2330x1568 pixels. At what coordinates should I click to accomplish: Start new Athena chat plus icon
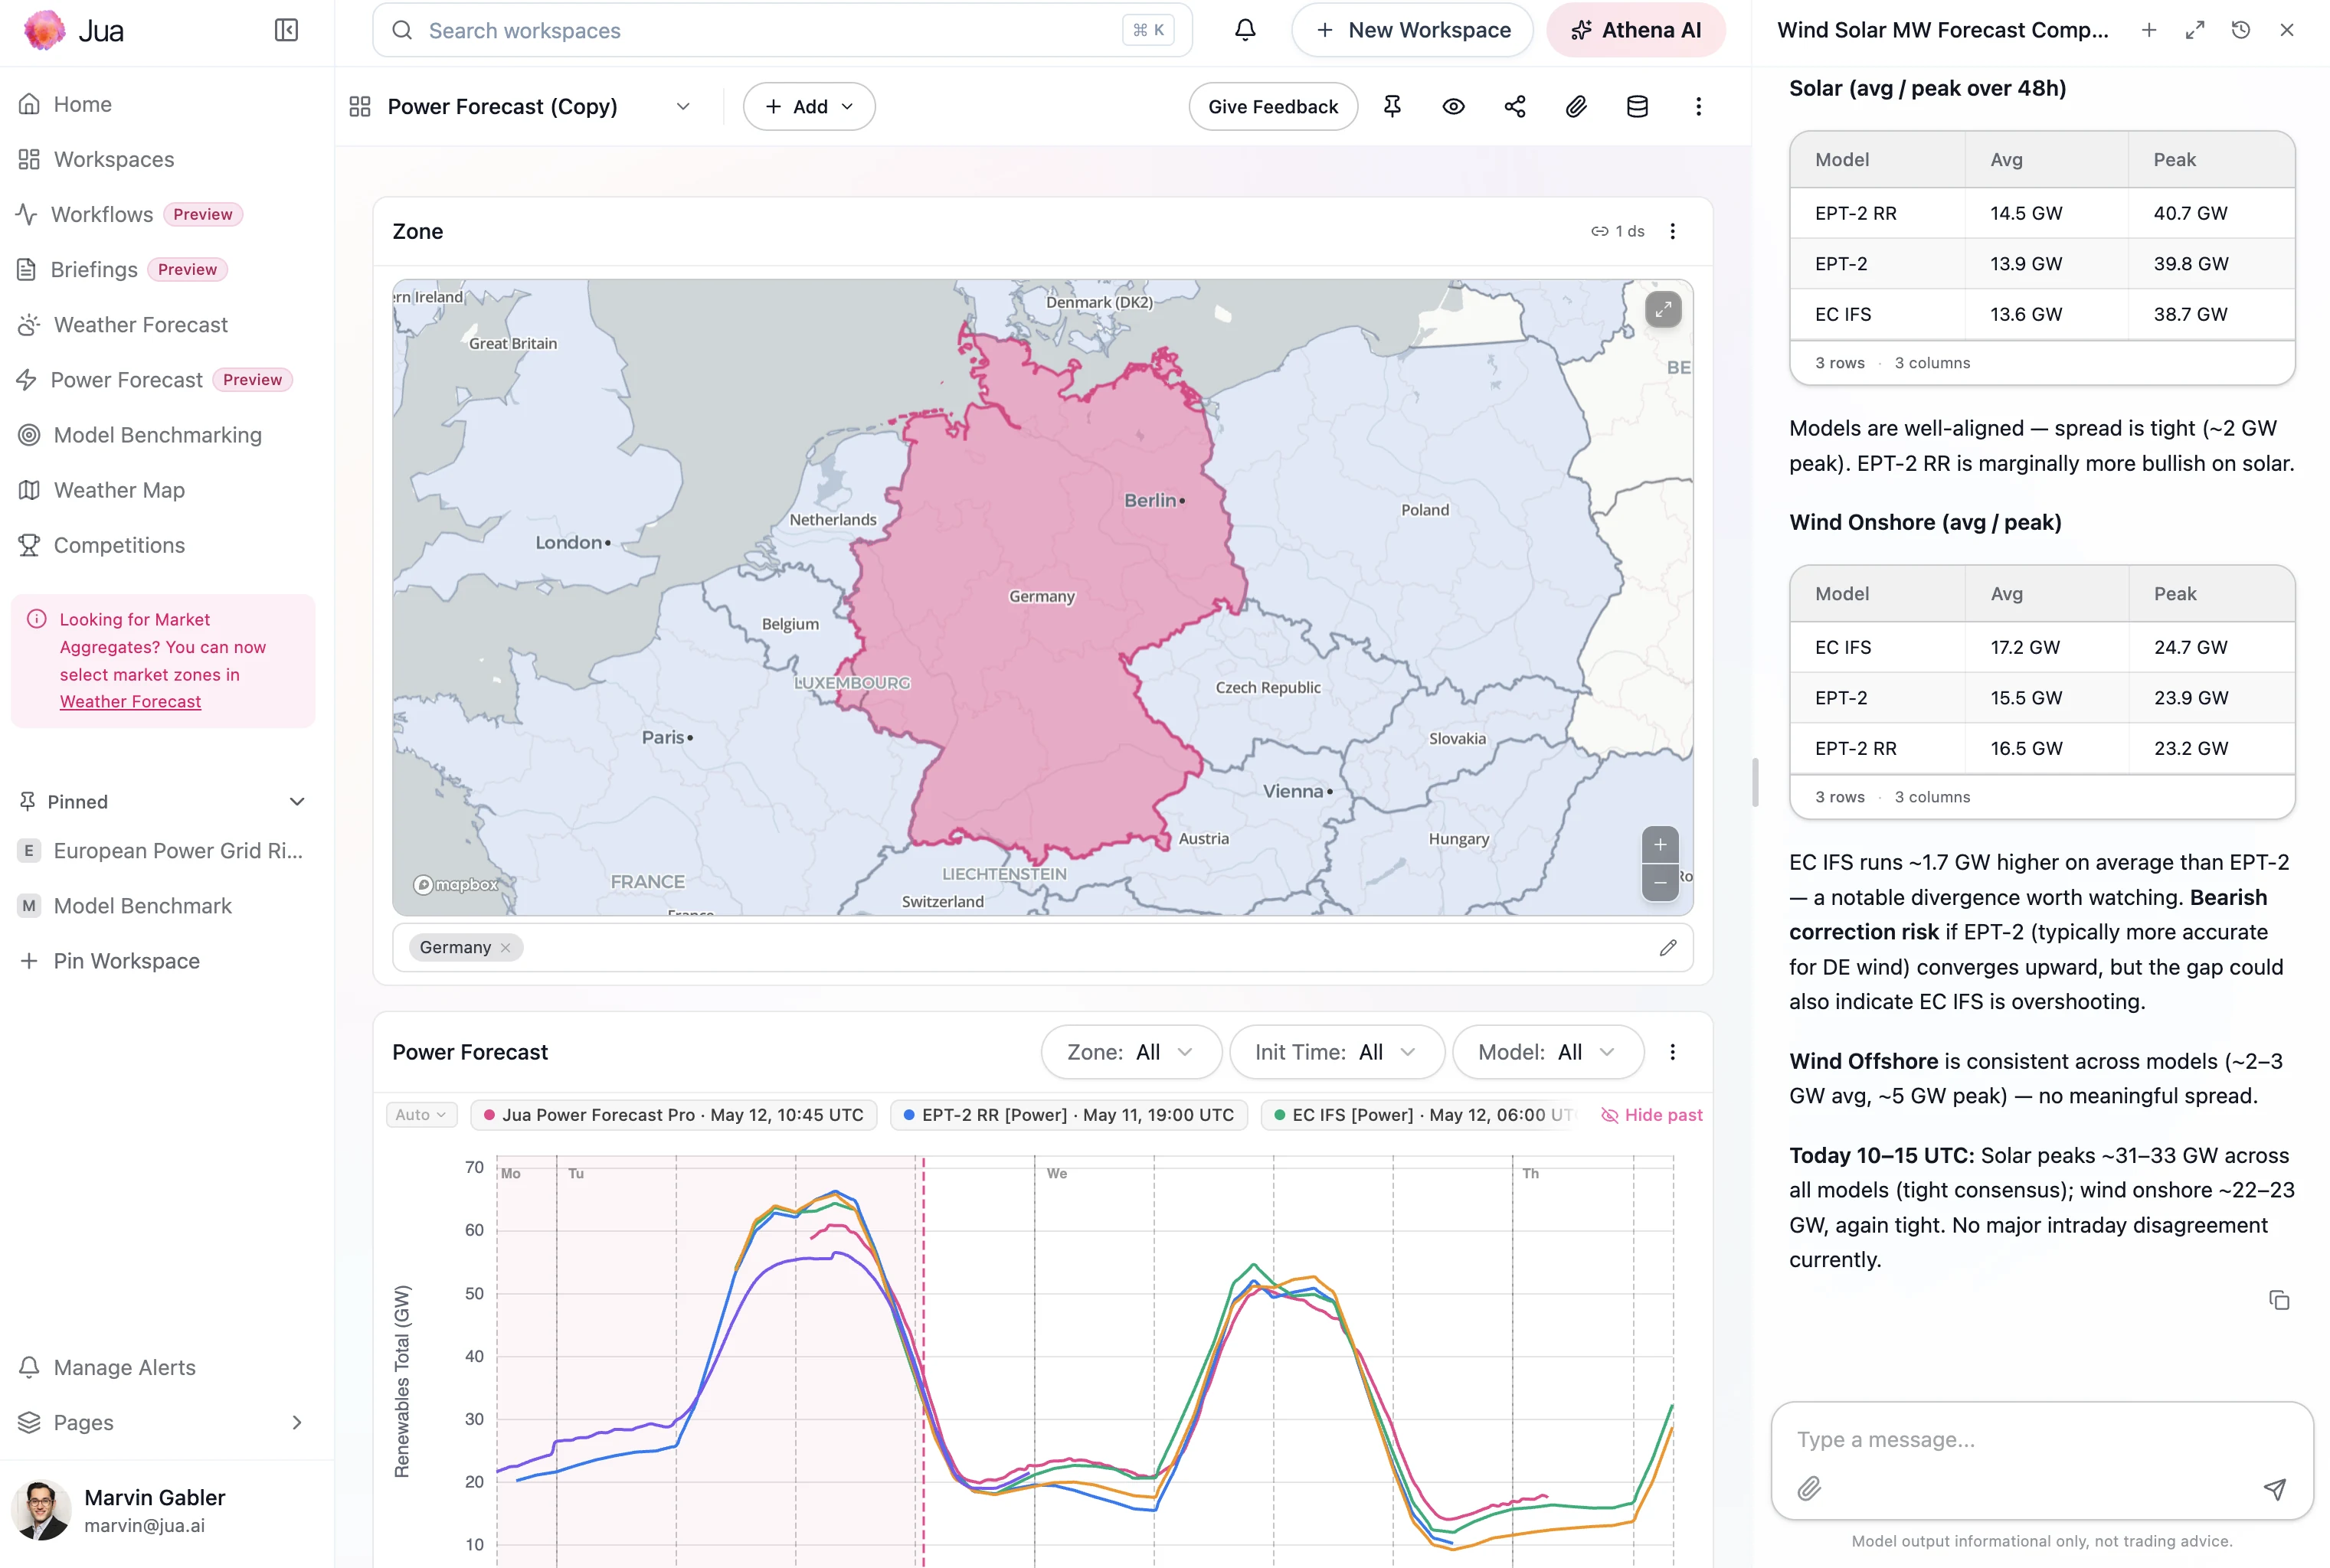pos(2148,30)
